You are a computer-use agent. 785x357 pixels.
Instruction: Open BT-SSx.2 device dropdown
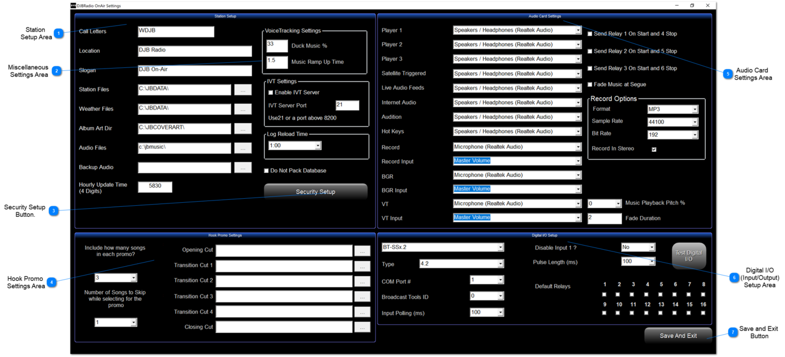tap(500, 248)
